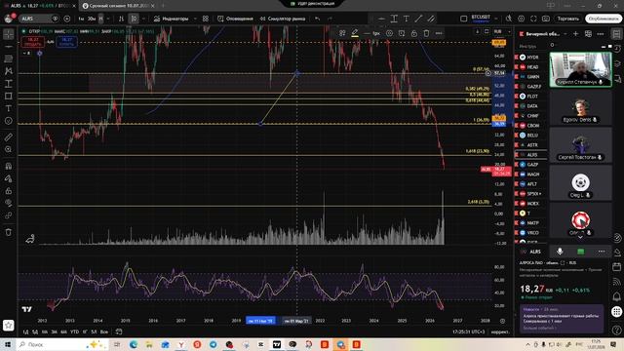Select the ruler measure tool
This screenshot has height=351, width=624.
point(9,137)
